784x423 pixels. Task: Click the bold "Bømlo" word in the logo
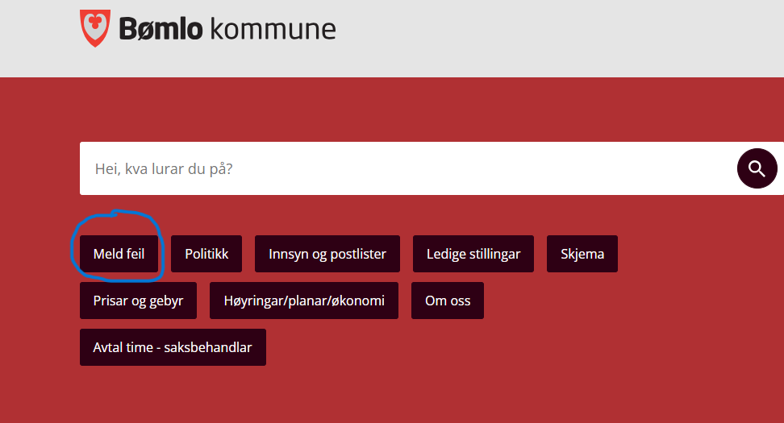coord(160,30)
